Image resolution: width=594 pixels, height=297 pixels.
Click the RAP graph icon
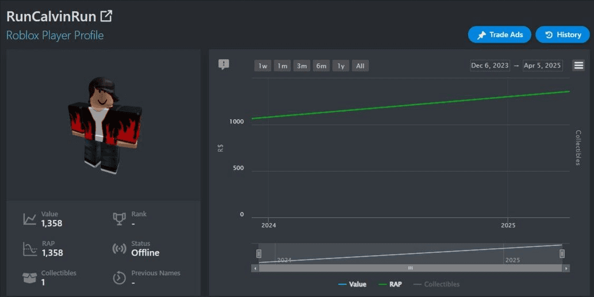point(29,249)
